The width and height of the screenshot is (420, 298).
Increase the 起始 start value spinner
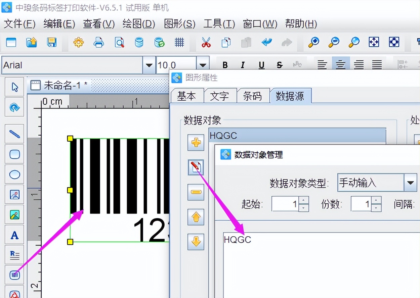point(304,200)
